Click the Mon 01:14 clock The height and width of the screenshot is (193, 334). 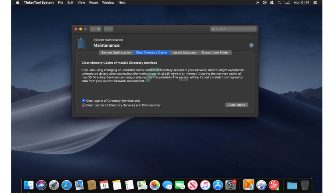coord(301,2)
